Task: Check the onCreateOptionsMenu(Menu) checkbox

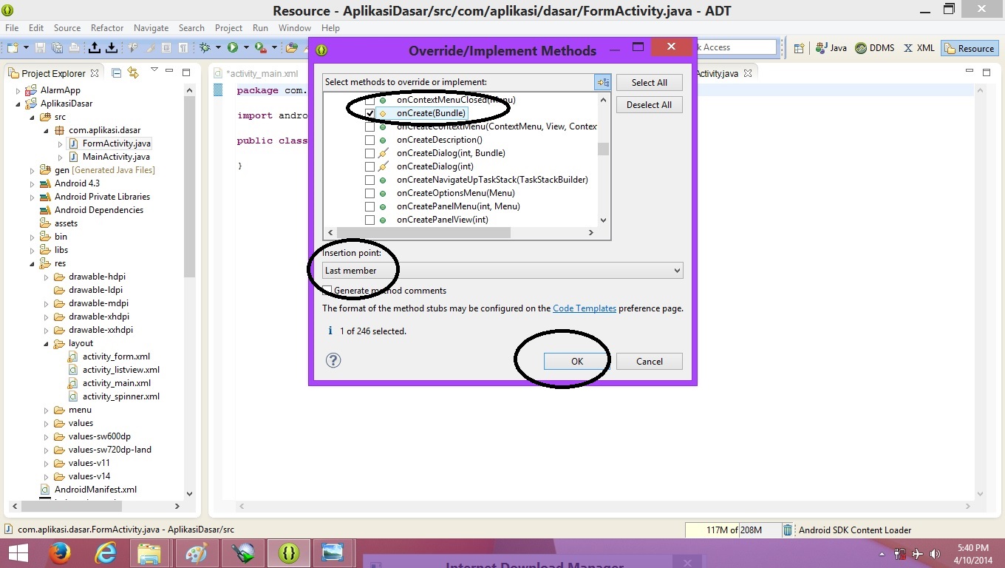Action: pyautogui.click(x=370, y=193)
